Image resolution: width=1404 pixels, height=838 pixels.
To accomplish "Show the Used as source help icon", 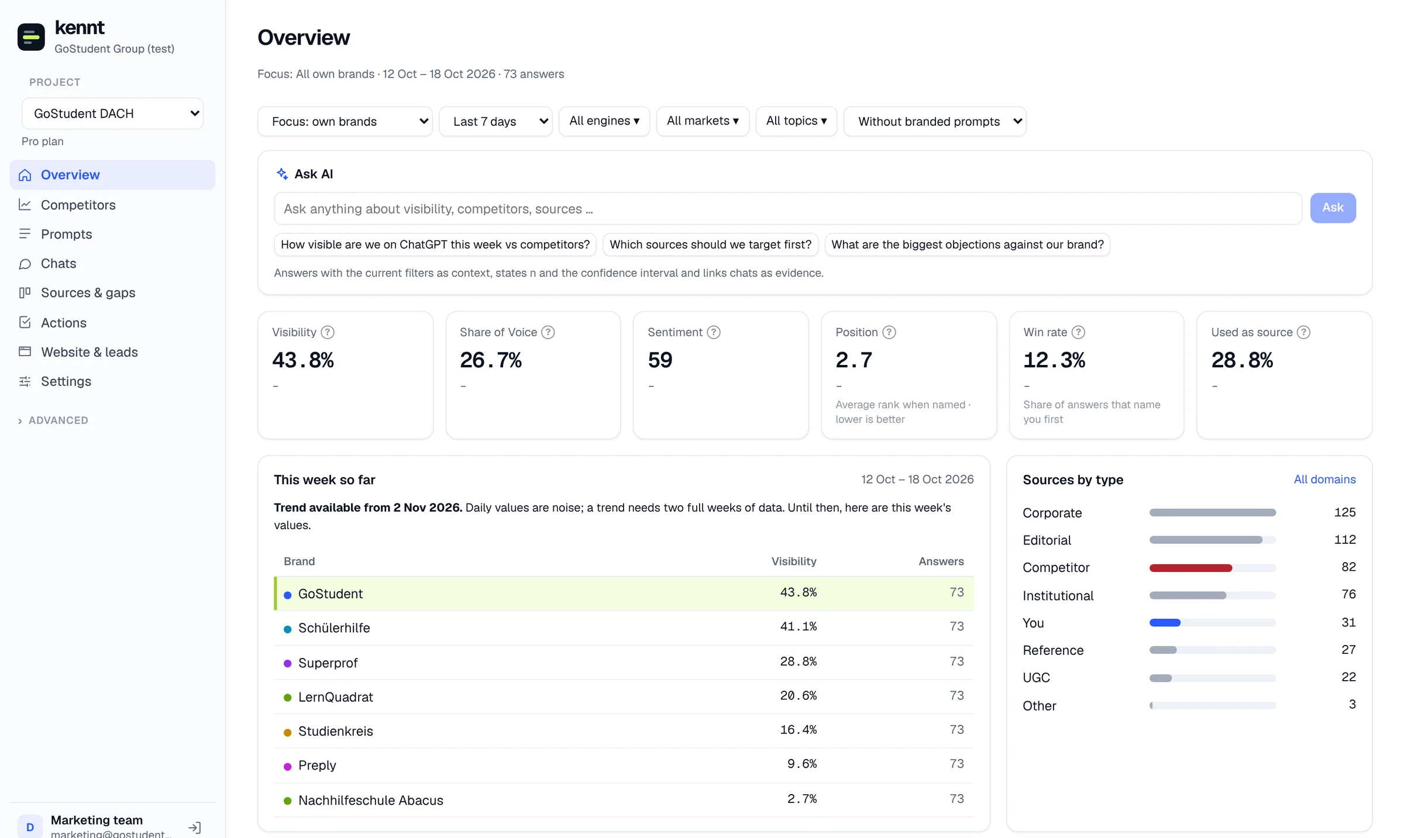I will (1303, 332).
